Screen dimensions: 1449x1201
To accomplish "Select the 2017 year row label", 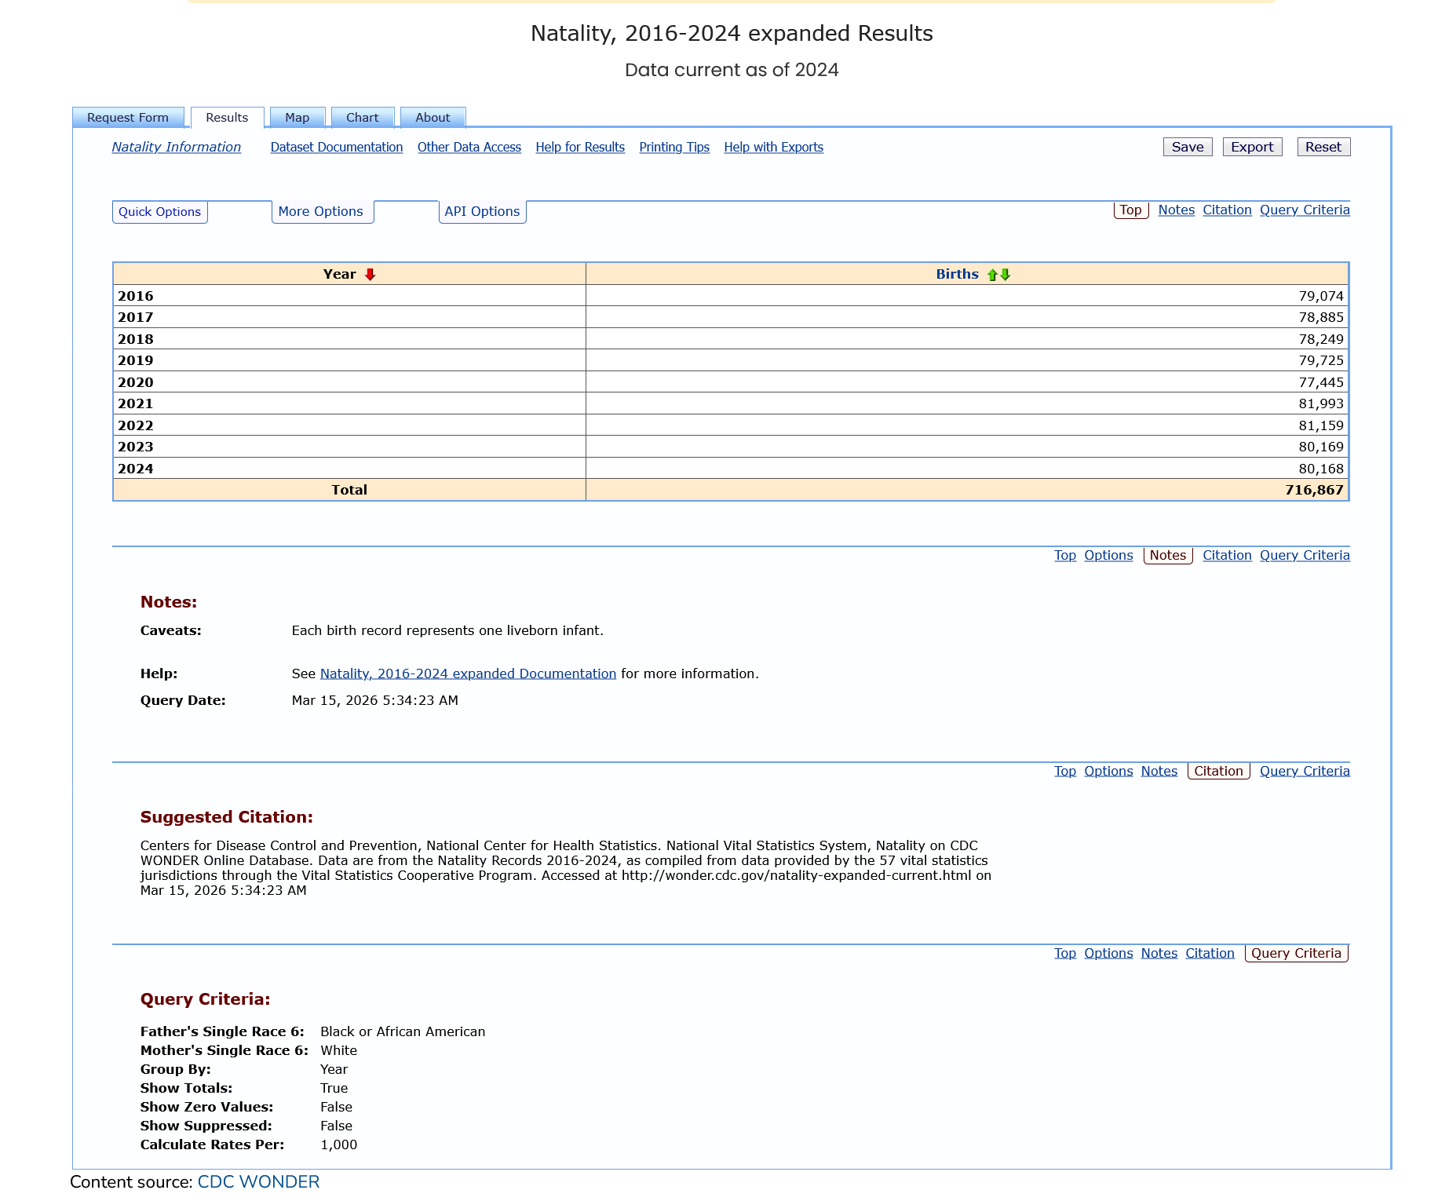I will [136, 317].
